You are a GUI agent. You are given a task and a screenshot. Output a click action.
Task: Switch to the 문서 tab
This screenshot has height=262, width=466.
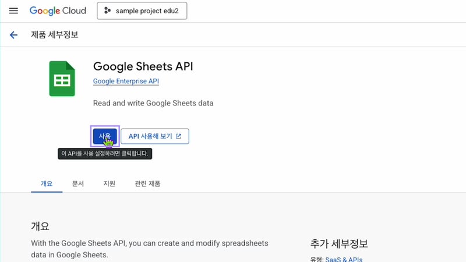click(78, 183)
